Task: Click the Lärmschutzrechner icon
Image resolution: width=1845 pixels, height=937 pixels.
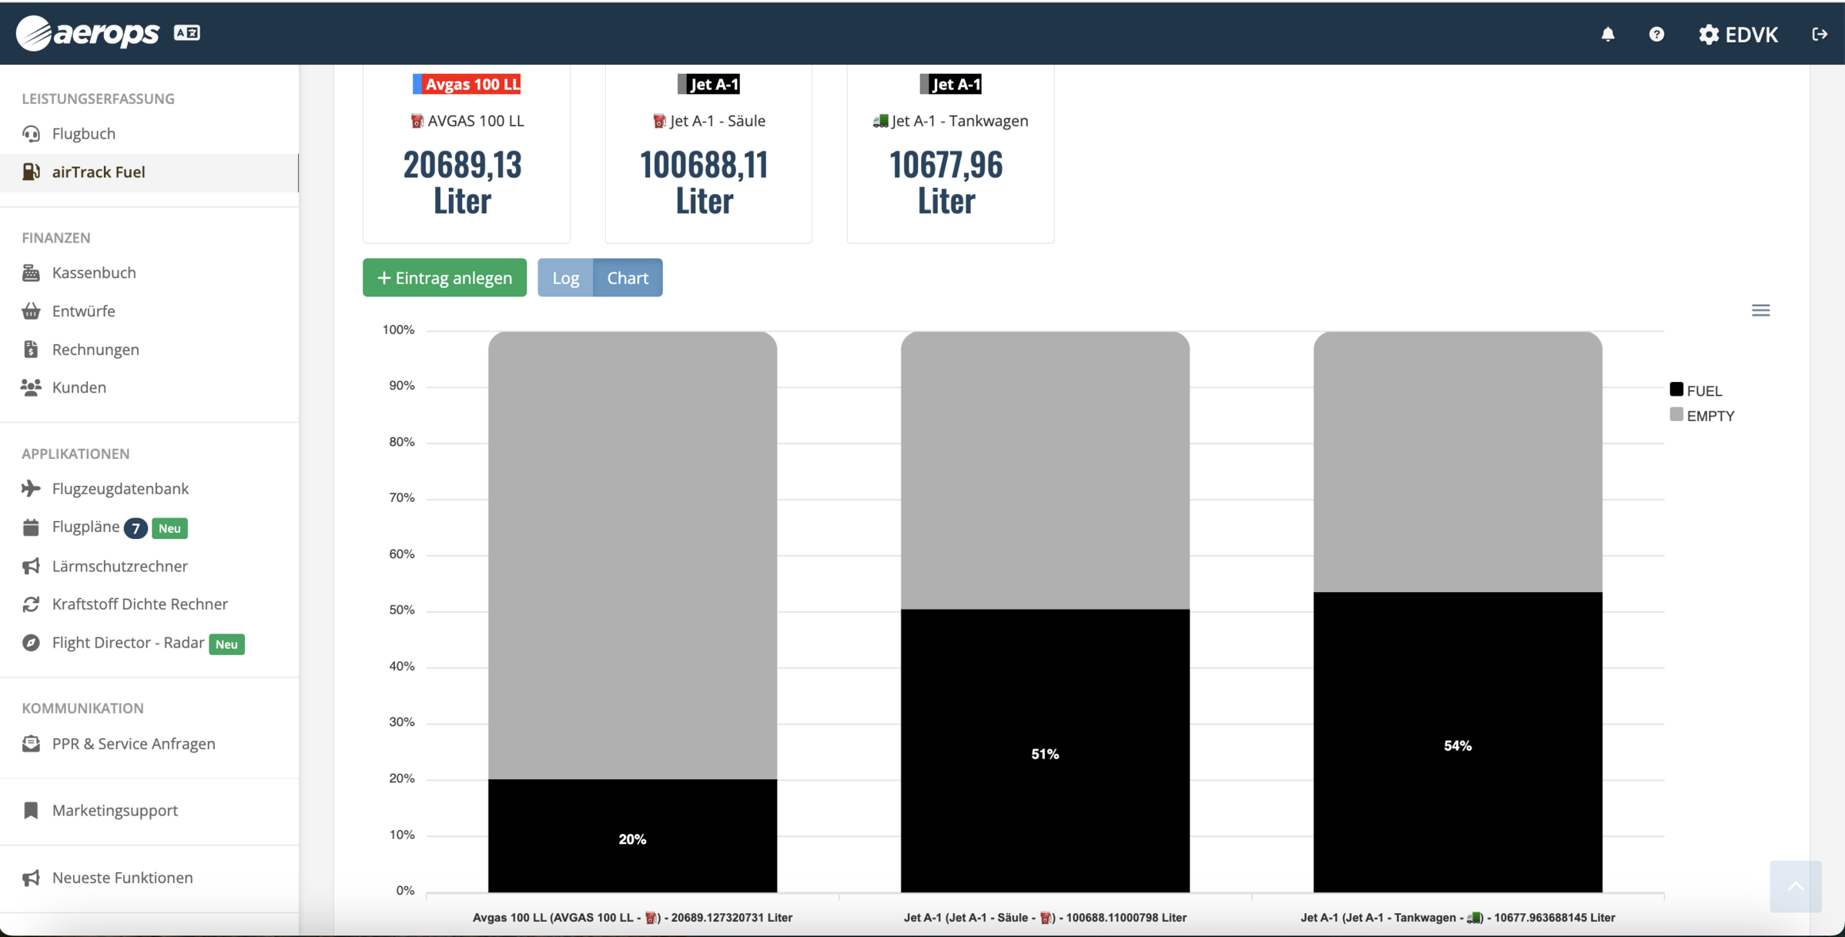Action: click(x=31, y=565)
